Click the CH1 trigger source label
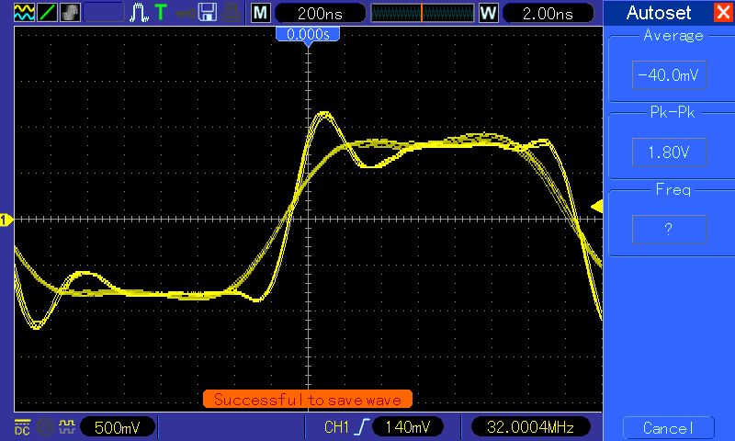The height and width of the screenshot is (441, 735). [x=336, y=427]
